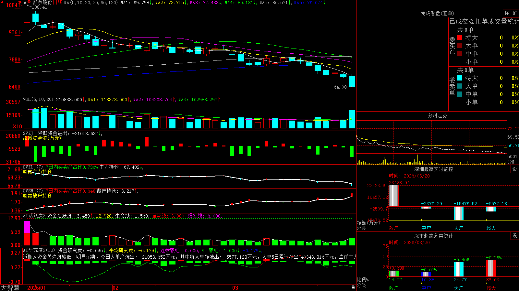
Task: Click the 日线 period label
Action: [x=57, y=3]
